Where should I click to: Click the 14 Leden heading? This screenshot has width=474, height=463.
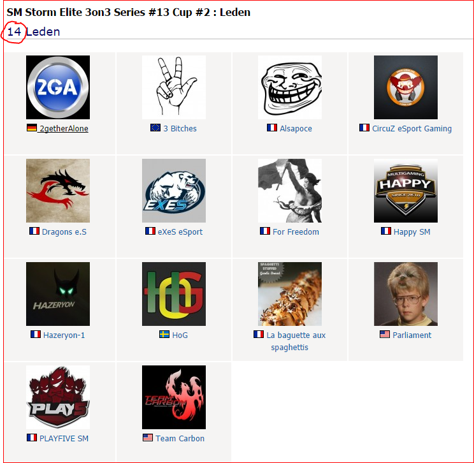click(x=33, y=32)
